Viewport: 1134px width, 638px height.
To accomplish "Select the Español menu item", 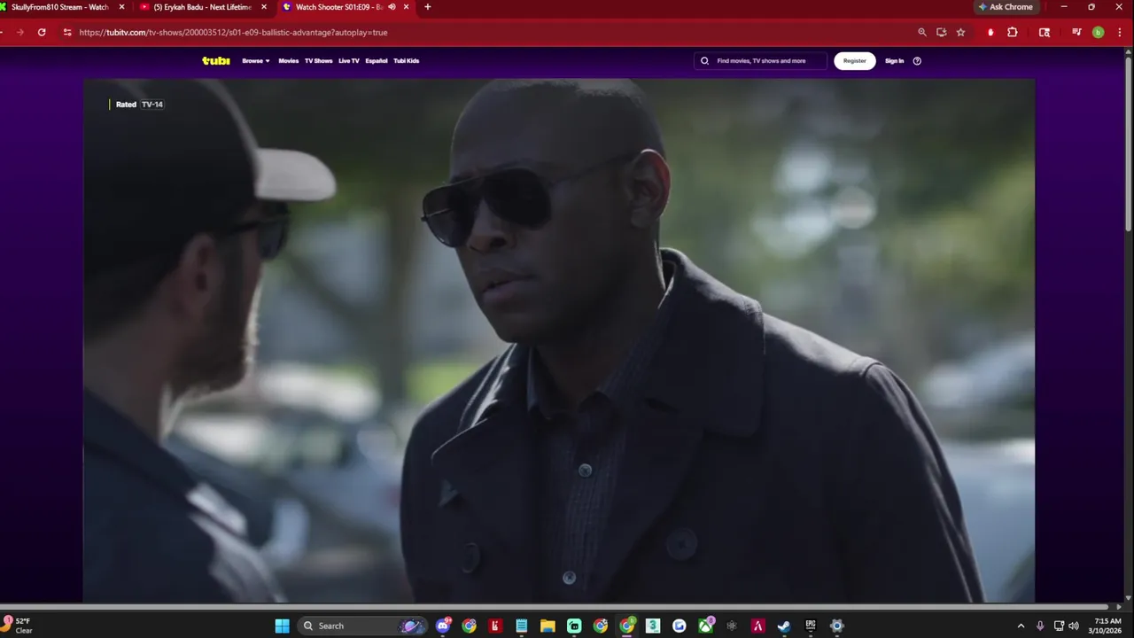I will pyautogui.click(x=377, y=61).
